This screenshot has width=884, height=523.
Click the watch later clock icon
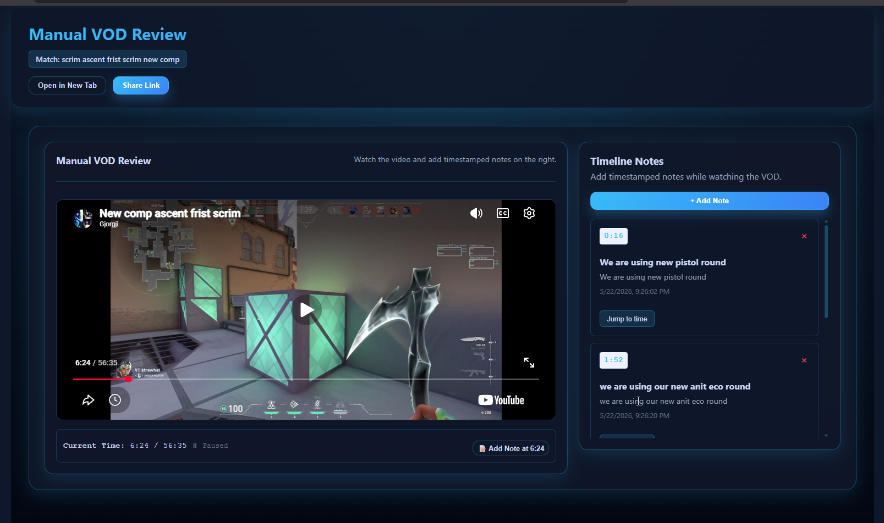[x=115, y=400]
